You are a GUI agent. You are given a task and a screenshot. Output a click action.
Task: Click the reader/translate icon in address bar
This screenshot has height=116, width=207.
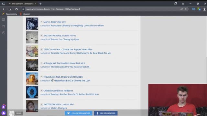182,9
